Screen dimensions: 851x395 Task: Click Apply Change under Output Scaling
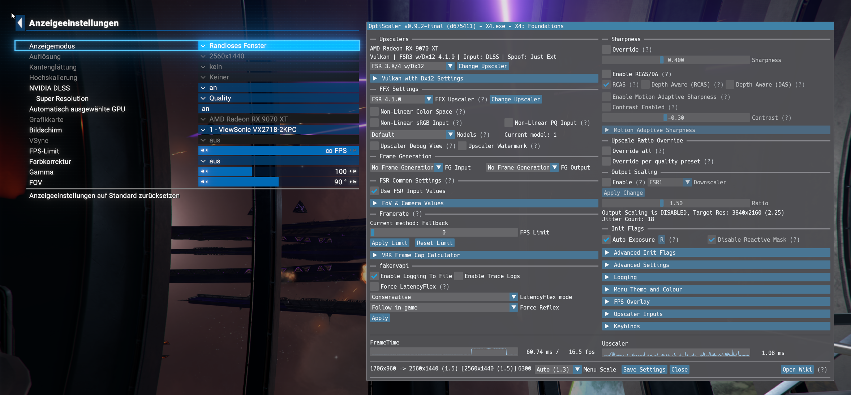click(623, 193)
